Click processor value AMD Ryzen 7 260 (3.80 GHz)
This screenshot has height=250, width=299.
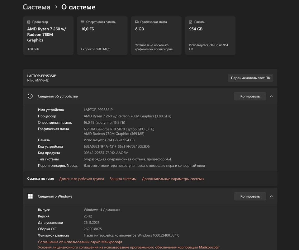tap(127, 116)
